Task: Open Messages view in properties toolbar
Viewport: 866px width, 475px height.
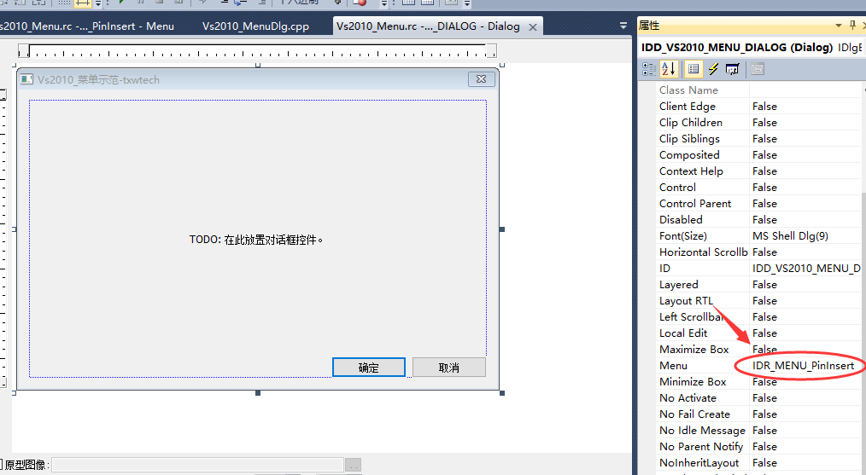Action: coord(733,69)
